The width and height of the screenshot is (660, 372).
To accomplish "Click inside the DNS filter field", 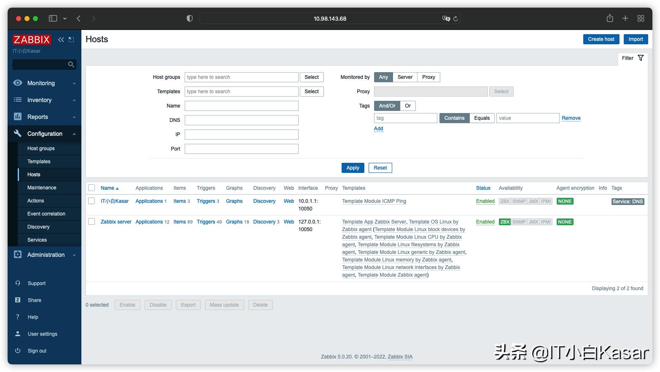I will [241, 120].
